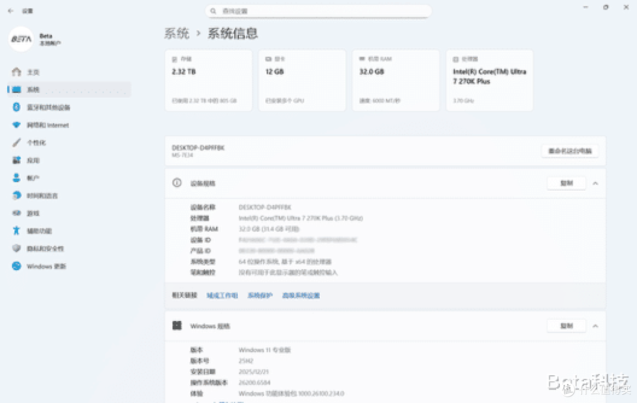Go to 个性化 settings

(69, 143)
